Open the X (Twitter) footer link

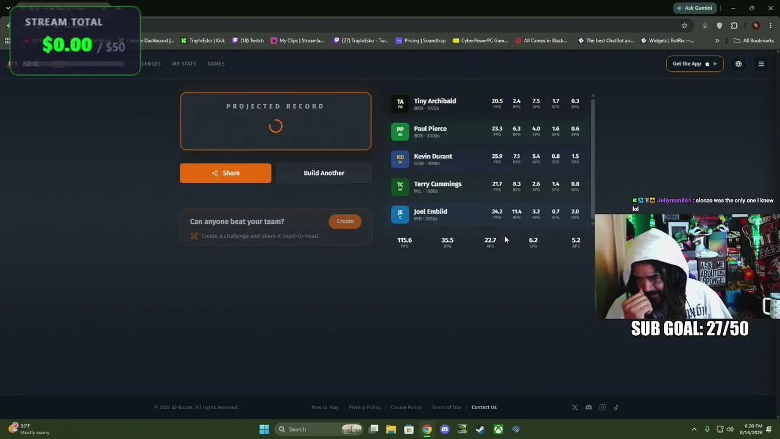click(x=575, y=407)
